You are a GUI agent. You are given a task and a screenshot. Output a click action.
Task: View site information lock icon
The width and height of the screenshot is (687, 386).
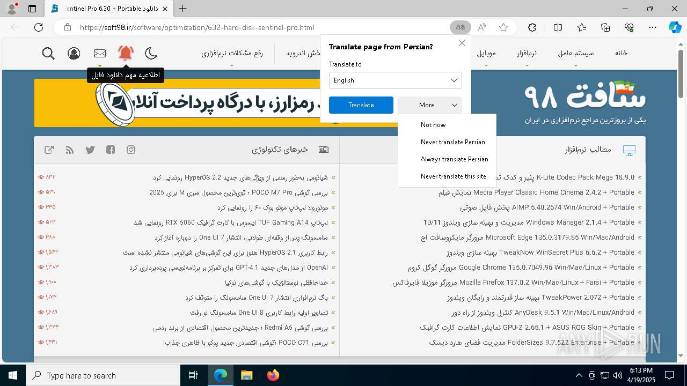(x=67, y=27)
